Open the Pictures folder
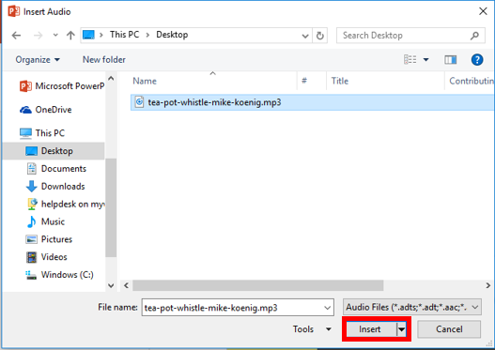 [x=49, y=239]
